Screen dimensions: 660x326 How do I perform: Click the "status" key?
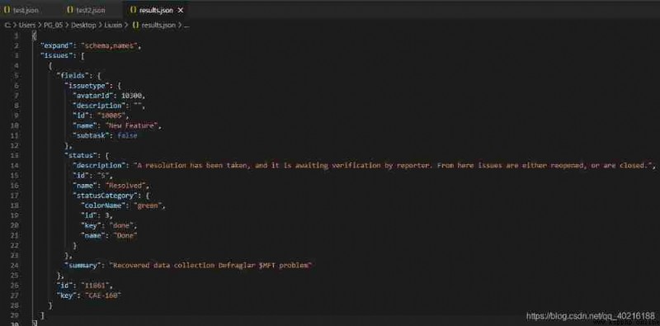coord(81,155)
